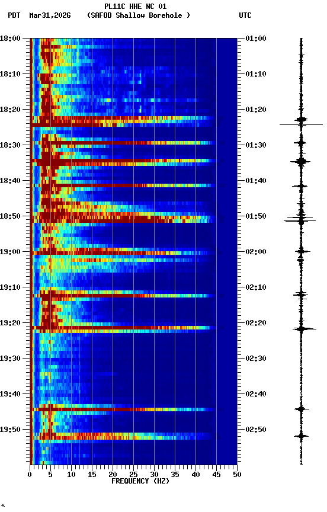Click the '01:40' UTC time label
Screen dimensions: 327x512
[256, 181]
